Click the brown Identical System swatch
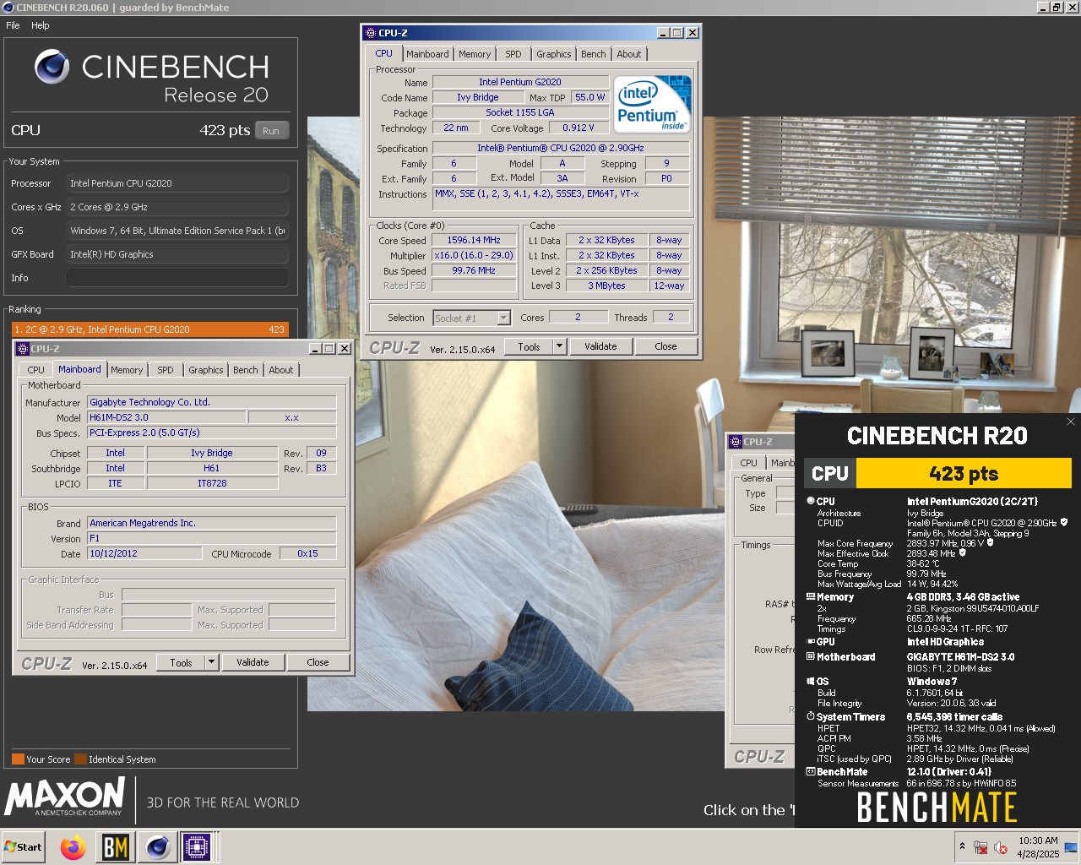1081x865 pixels. point(80,759)
